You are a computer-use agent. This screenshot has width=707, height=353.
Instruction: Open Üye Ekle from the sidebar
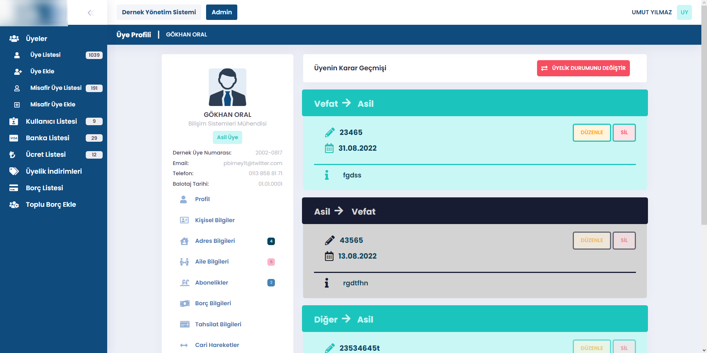pyautogui.click(x=42, y=71)
